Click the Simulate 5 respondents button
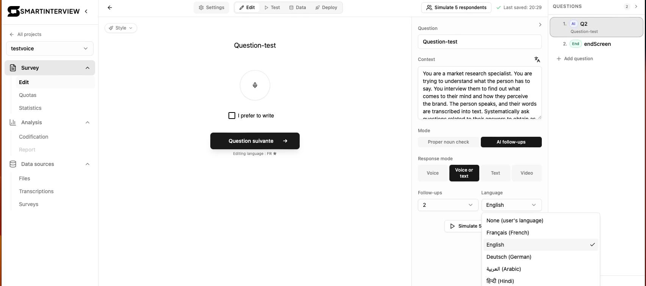The width and height of the screenshot is (646, 286). [x=456, y=8]
